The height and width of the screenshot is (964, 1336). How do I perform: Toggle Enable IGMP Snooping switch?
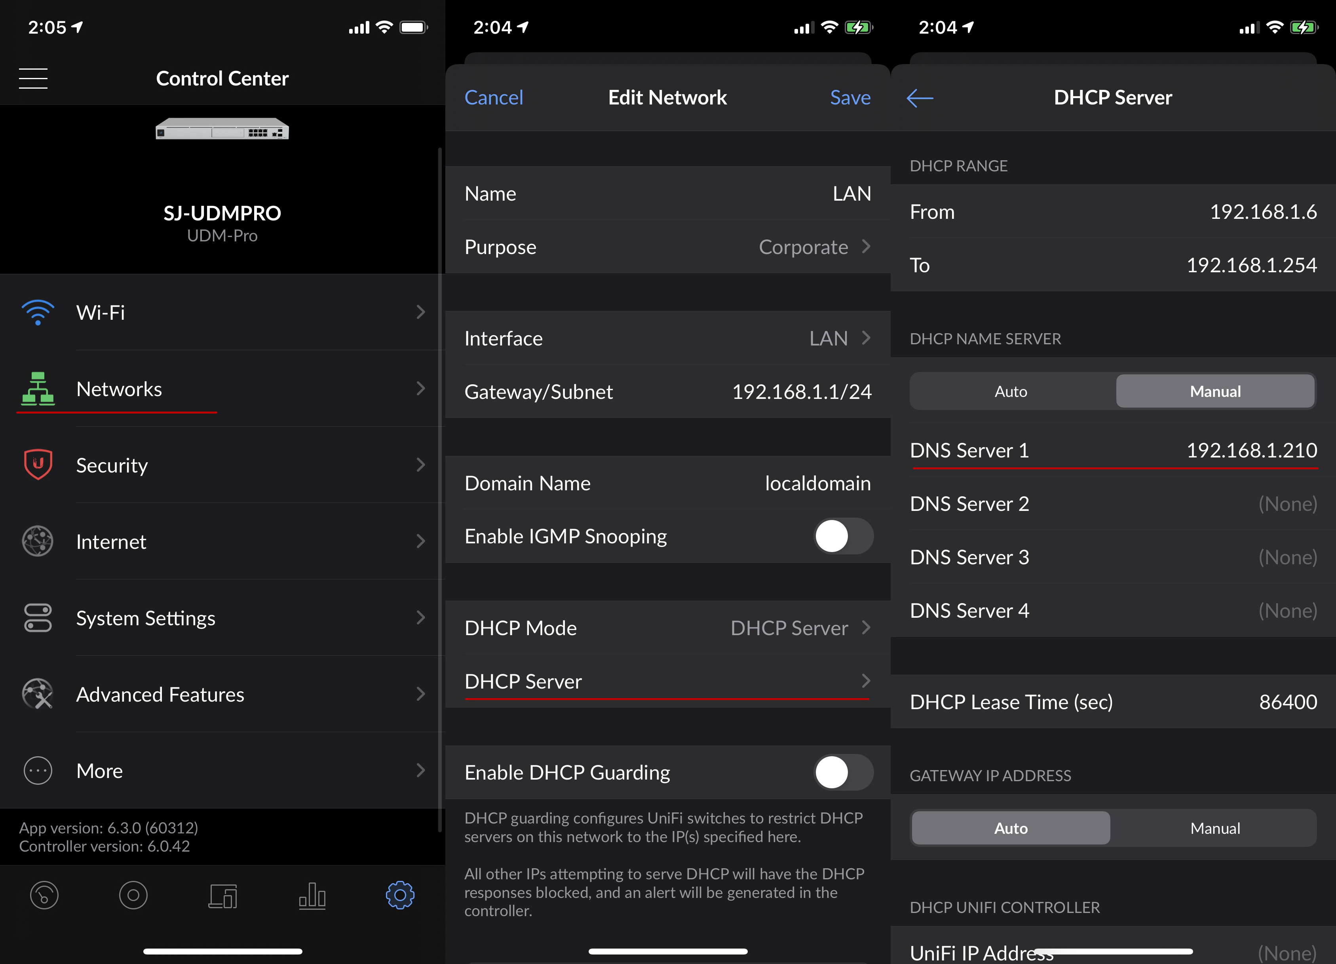[843, 537]
